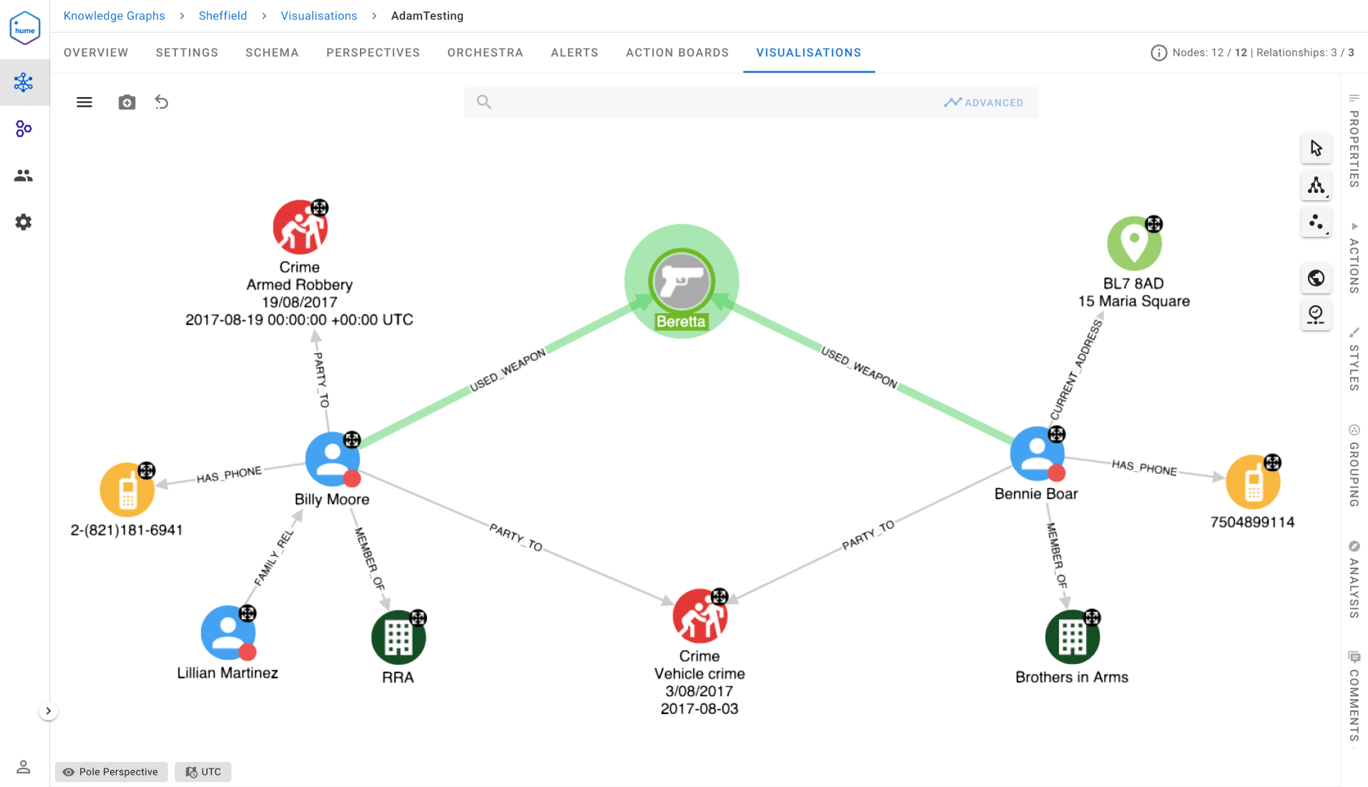Switch to the Schema tab
The image size is (1368, 787).
pos(272,52)
